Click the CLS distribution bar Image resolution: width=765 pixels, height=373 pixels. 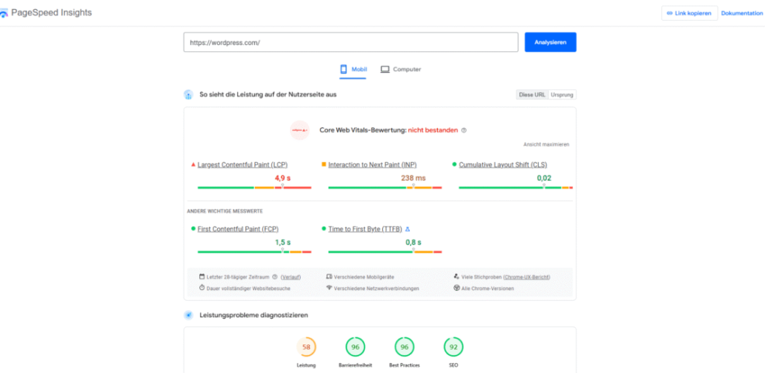515,188
